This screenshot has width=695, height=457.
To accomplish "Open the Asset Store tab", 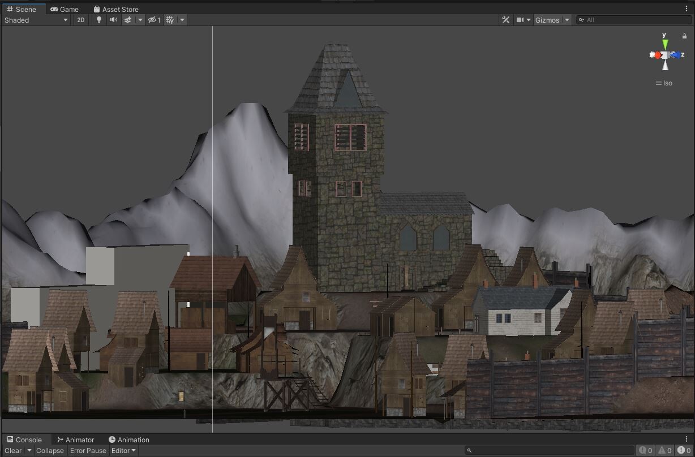I will click(116, 9).
